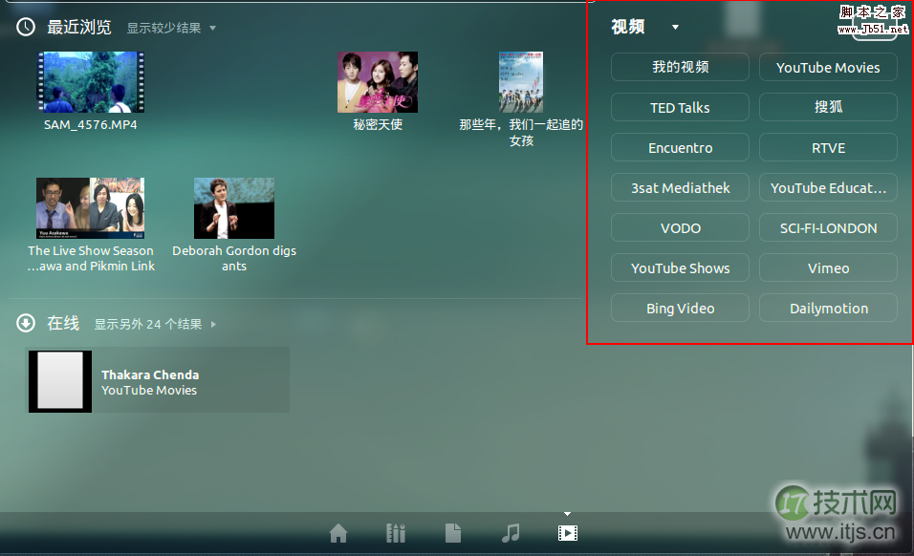The height and width of the screenshot is (556, 914).
Task: Open the 秘密天使 video thumbnail
Action: tap(378, 82)
